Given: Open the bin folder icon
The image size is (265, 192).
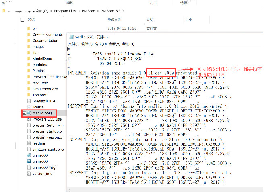Looking at the screenshot, I should pyautogui.click(x=28, y=29).
